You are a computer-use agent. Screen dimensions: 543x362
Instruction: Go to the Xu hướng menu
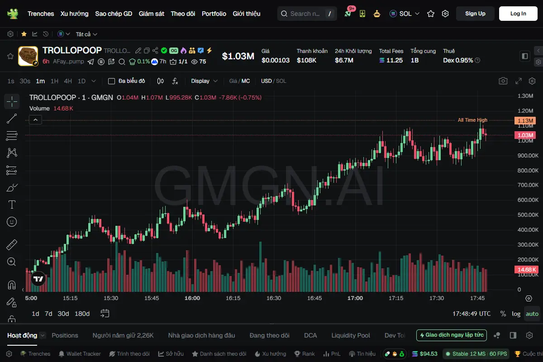pyautogui.click(x=75, y=14)
